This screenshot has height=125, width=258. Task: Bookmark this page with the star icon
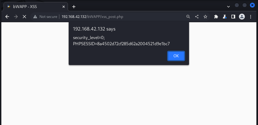(x=205, y=17)
